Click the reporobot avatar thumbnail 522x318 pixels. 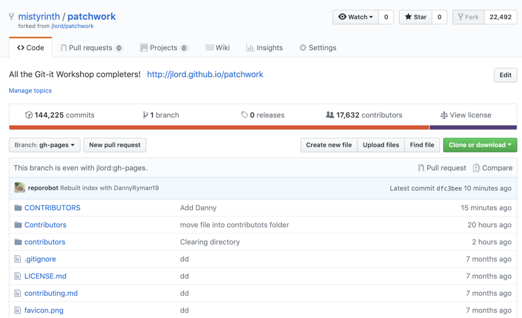click(x=20, y=188)
